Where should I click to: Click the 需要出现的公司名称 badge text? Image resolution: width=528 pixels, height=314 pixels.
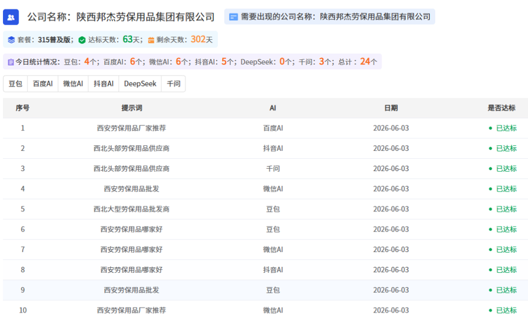click(335, 17)
